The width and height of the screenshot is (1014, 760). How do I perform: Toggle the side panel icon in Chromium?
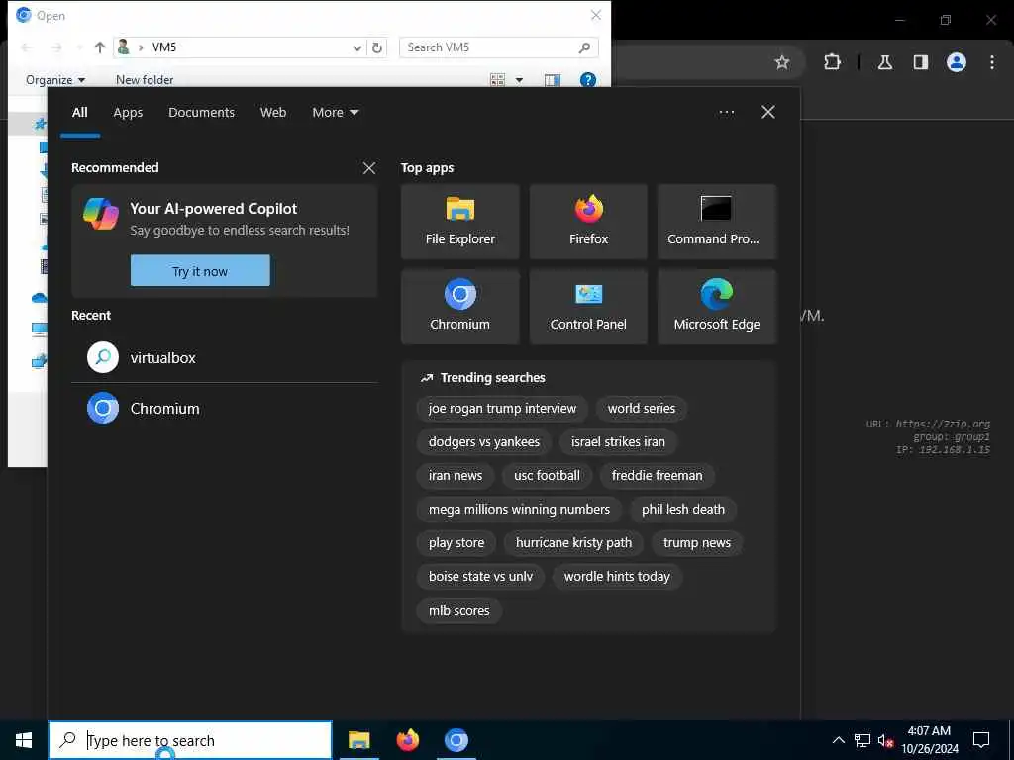click(921, 62)
